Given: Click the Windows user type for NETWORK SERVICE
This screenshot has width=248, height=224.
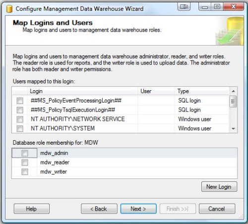Looking at the screenshot, I should coord(195,119).
